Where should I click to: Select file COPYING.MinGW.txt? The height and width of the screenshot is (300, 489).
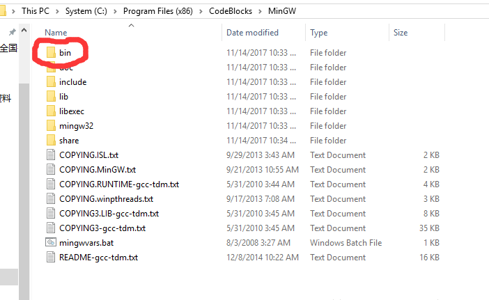[x=98, y=169]
